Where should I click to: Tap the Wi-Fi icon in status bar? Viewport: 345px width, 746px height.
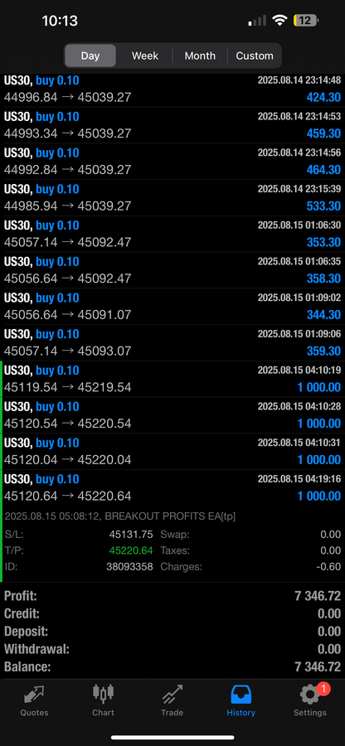(279, 21)
